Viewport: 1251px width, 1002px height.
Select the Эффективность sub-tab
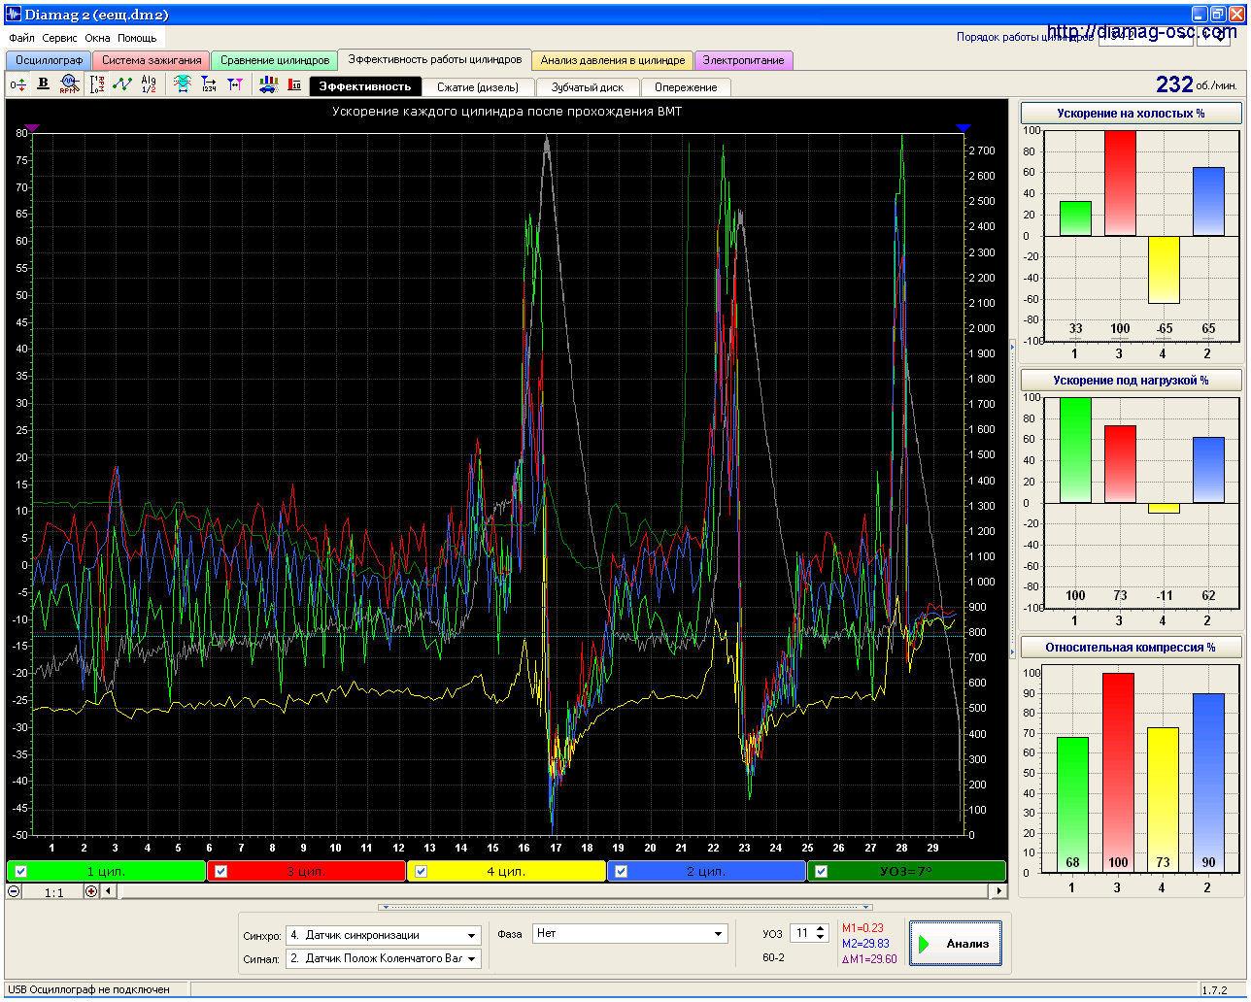(x=365, y=86)
